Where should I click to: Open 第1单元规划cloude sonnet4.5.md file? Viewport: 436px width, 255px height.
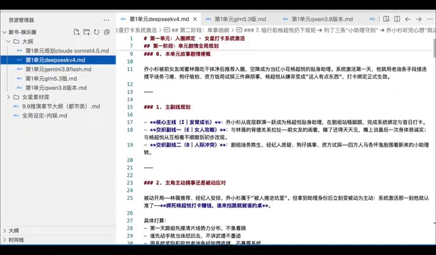pyautogui.click(x=67, y=51)
